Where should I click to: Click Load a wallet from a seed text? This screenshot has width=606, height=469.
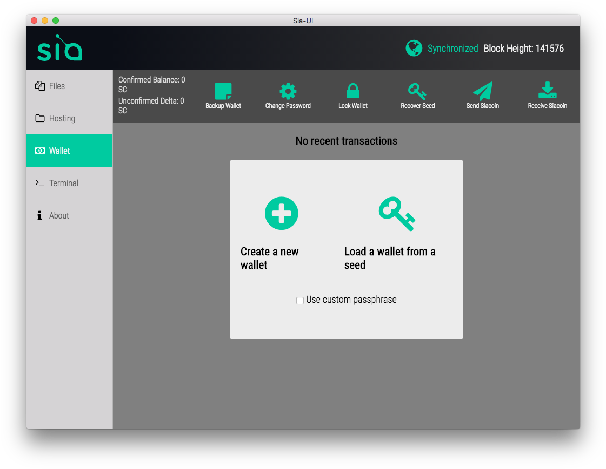(x=389, y=258)
